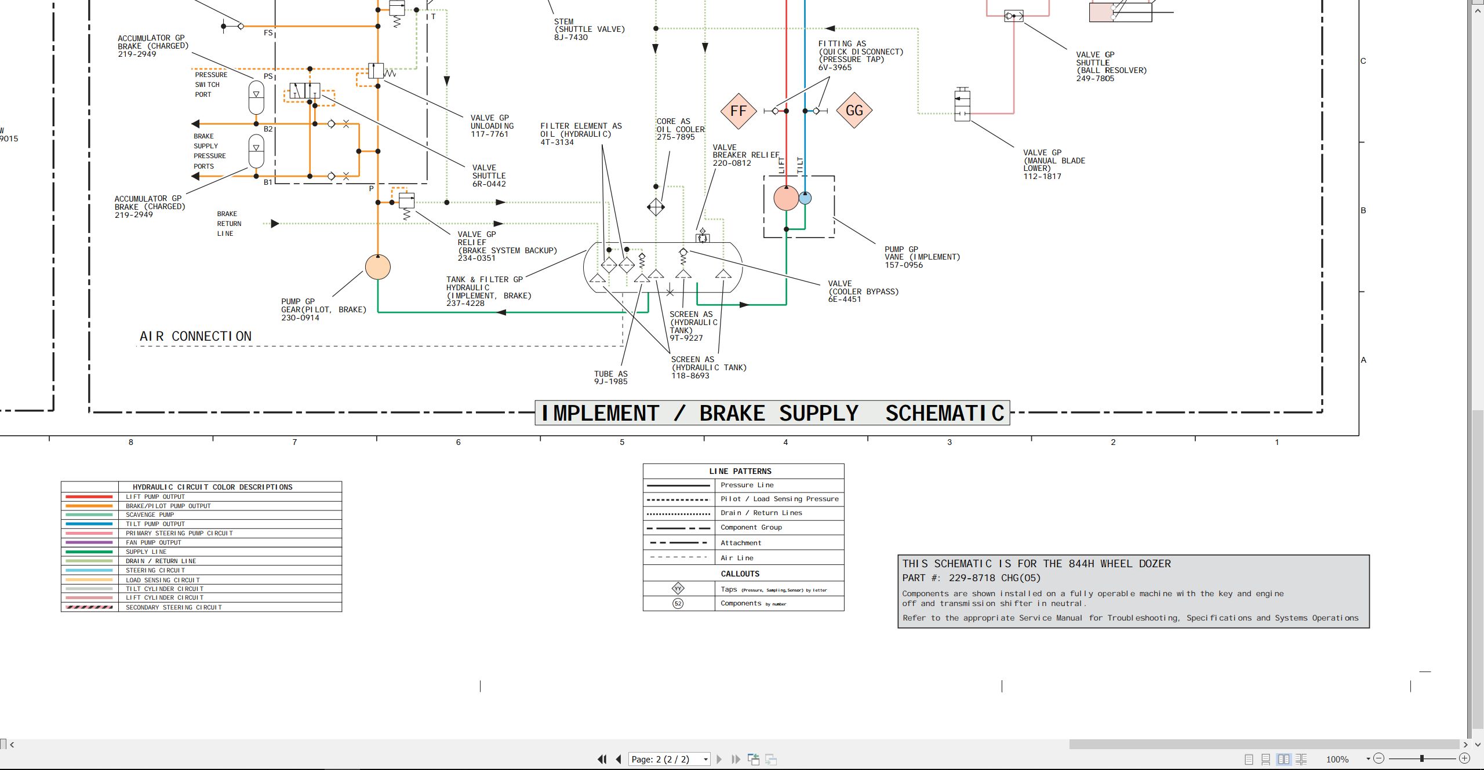Viewport: 1484px width, 770px height.
Task: Click the IMPLEMENT / BRAKE SUPPLY SCHEMATIC title
Action: [x=772, y=413]
